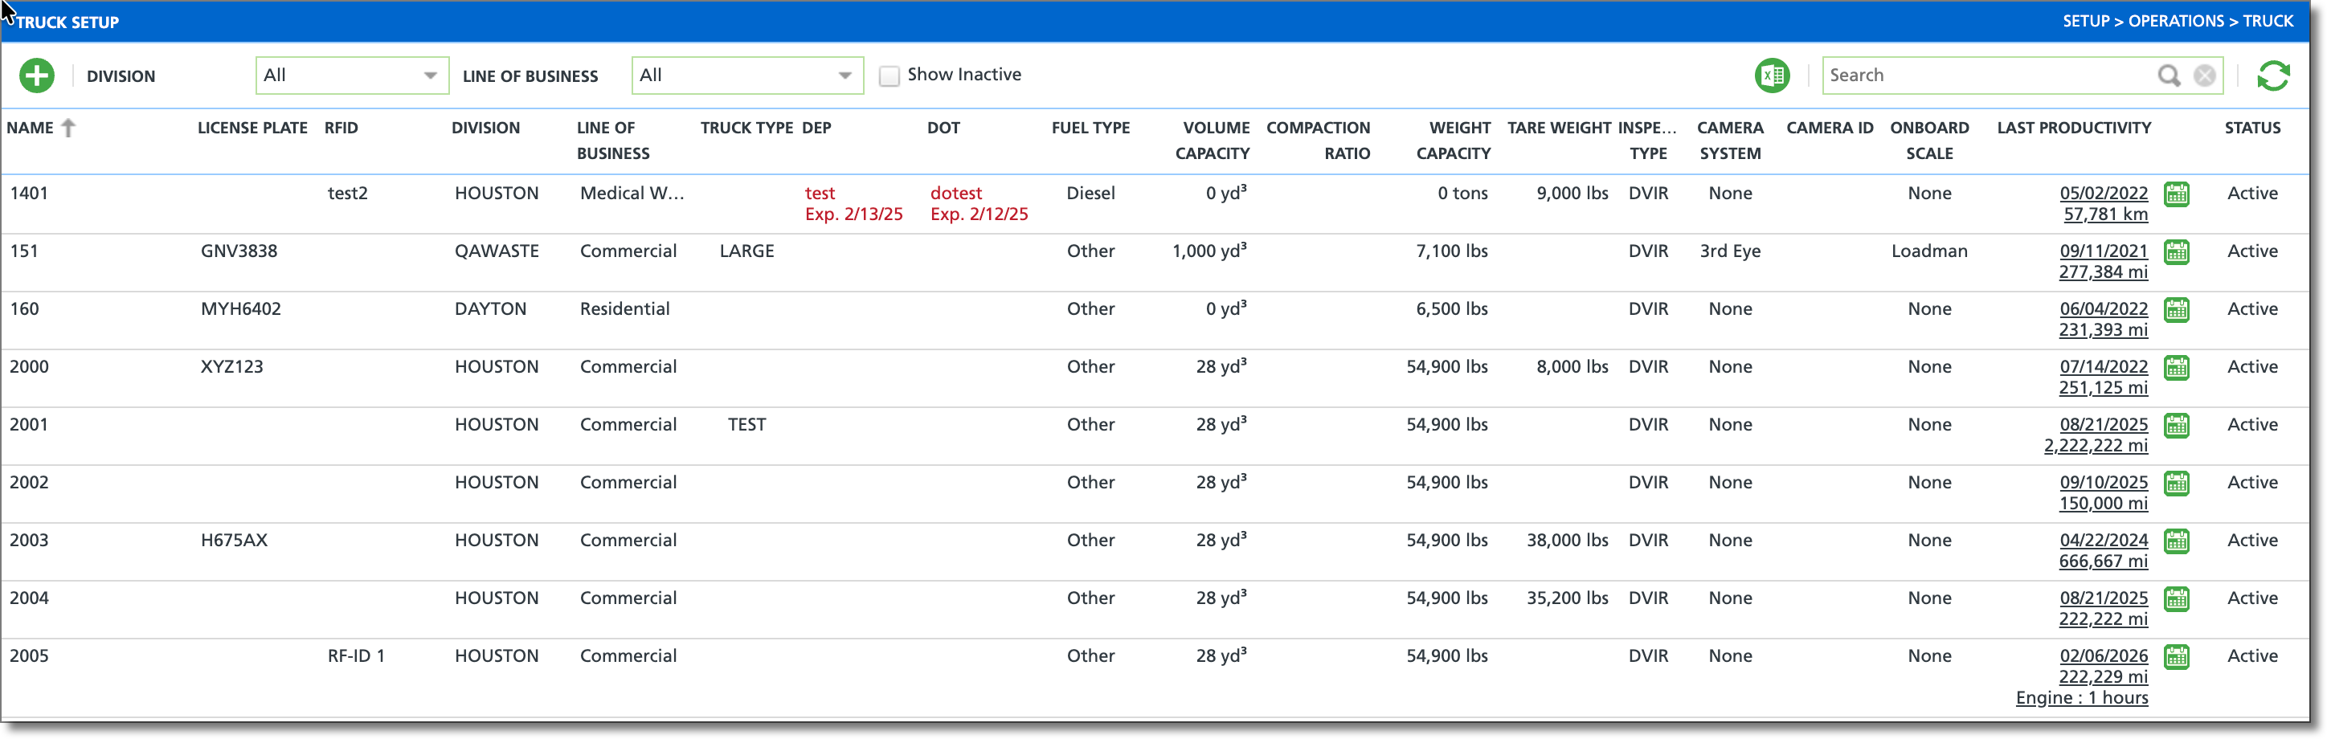This screenshot has height=739, width=2327.
Task: Select the Diesel fuel type cell
Action: (1090, 194)
